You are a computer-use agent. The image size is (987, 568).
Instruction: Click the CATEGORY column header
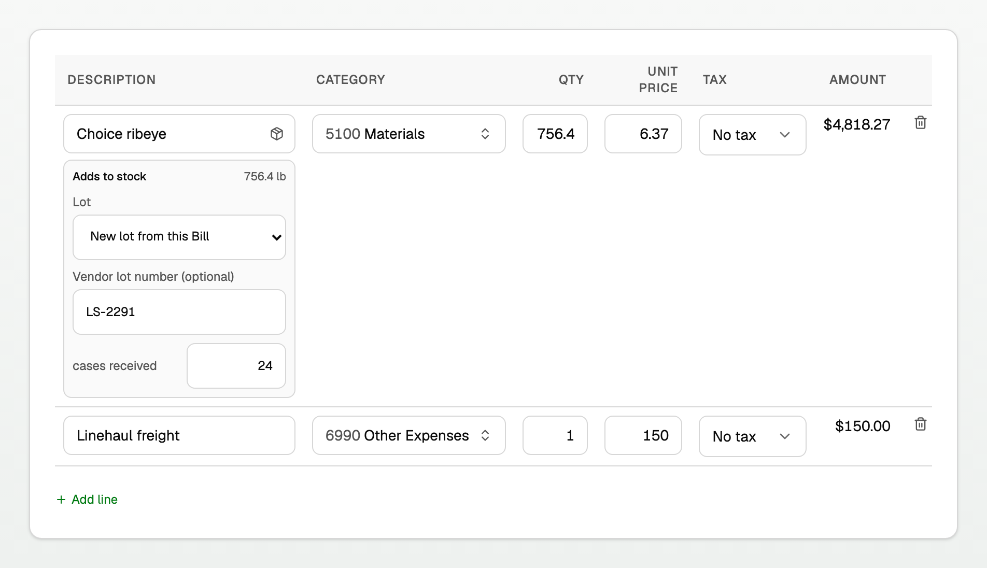tap(350, 80)
